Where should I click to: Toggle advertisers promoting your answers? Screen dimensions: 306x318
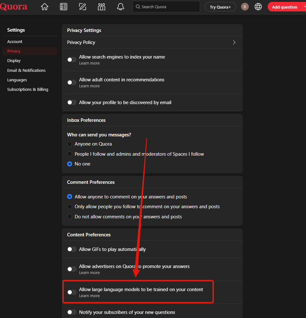[72, 269]
